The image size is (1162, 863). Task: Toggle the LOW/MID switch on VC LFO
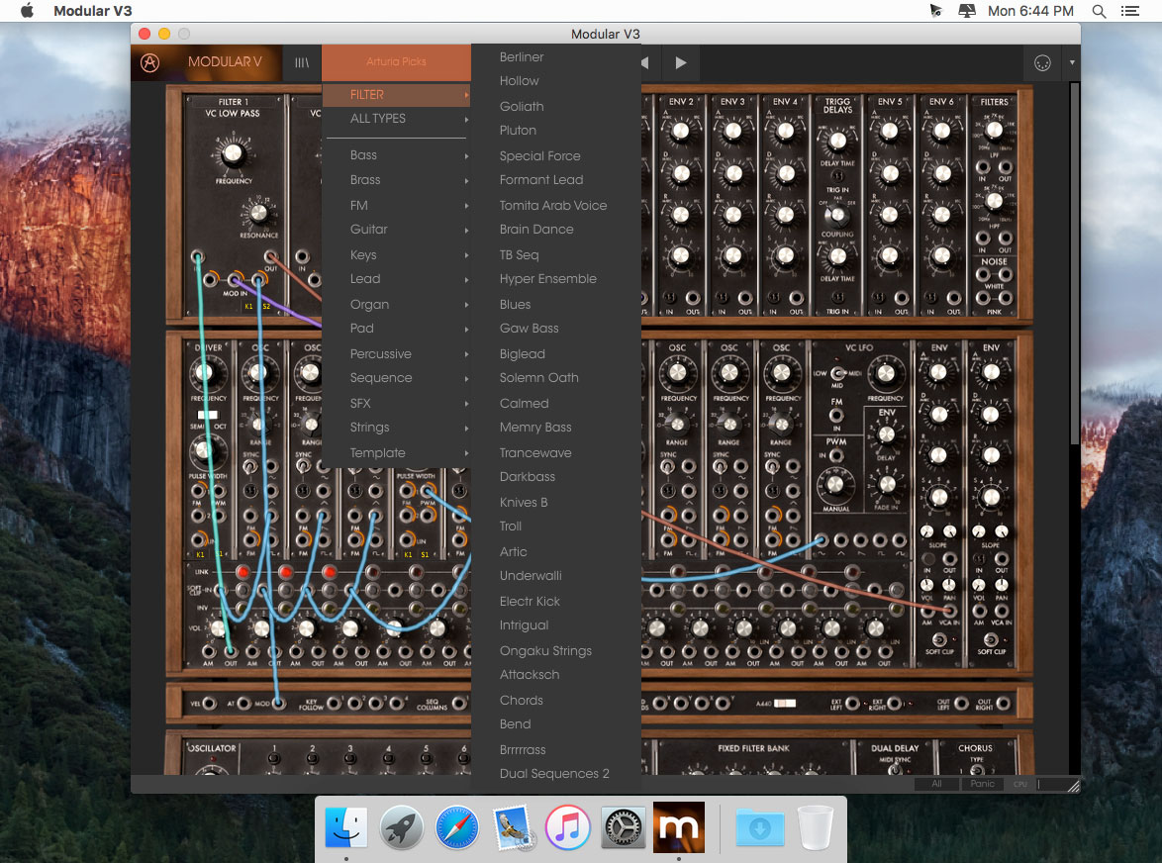click(838, 372)
